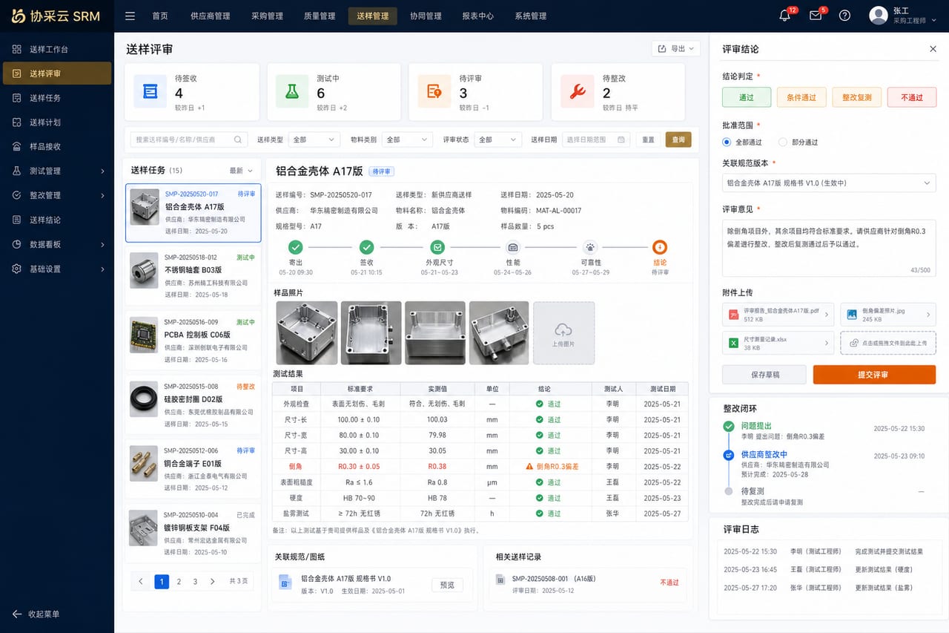Open the 协同管理 top menu
The image size is (949, 633).
[426, 16]
